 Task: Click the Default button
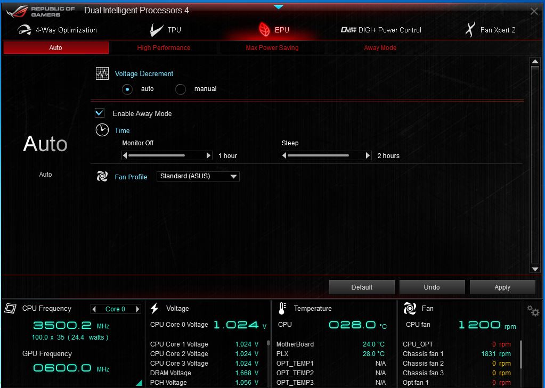(x=362, y=287)
